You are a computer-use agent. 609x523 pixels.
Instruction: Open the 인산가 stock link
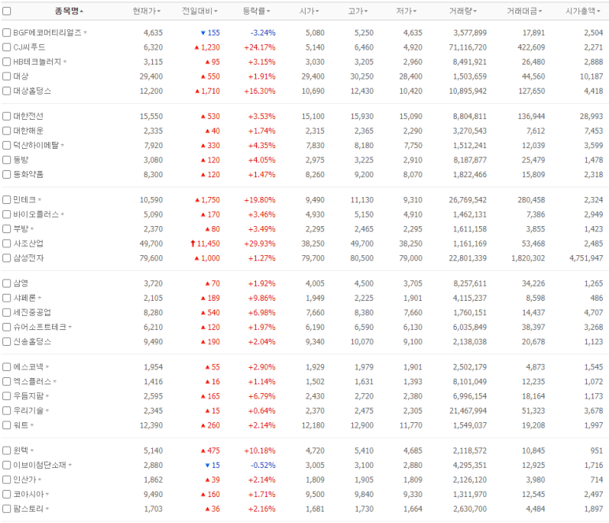pyautogui.click(x=25, y=480)
